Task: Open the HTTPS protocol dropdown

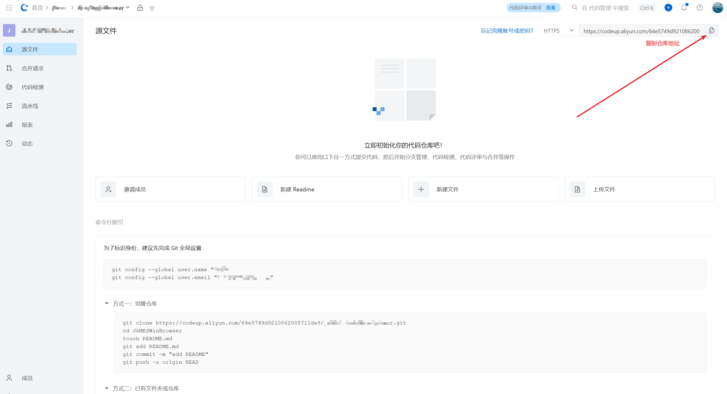Action: coord(559,31)
